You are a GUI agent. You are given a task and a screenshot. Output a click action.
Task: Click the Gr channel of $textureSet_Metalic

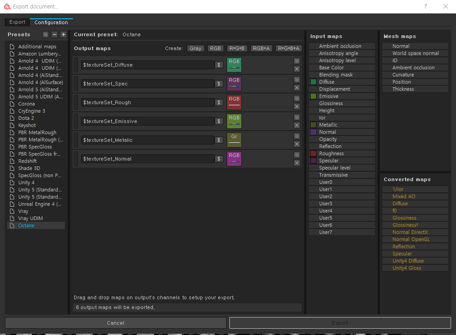pyautogui.click(x=234, y=140)
